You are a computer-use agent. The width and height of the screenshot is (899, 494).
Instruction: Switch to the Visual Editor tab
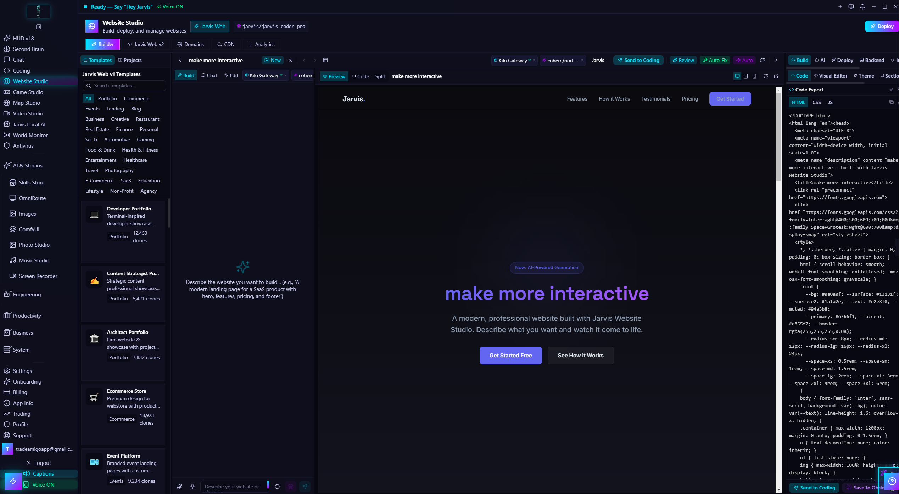[x=831, y=76]
